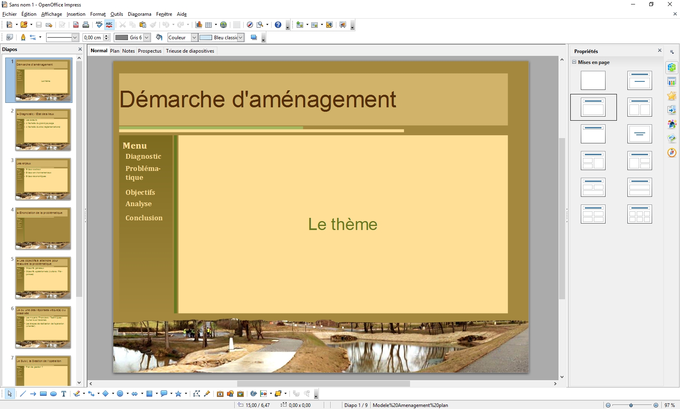Select the Text tool

[x=64, y=394]
